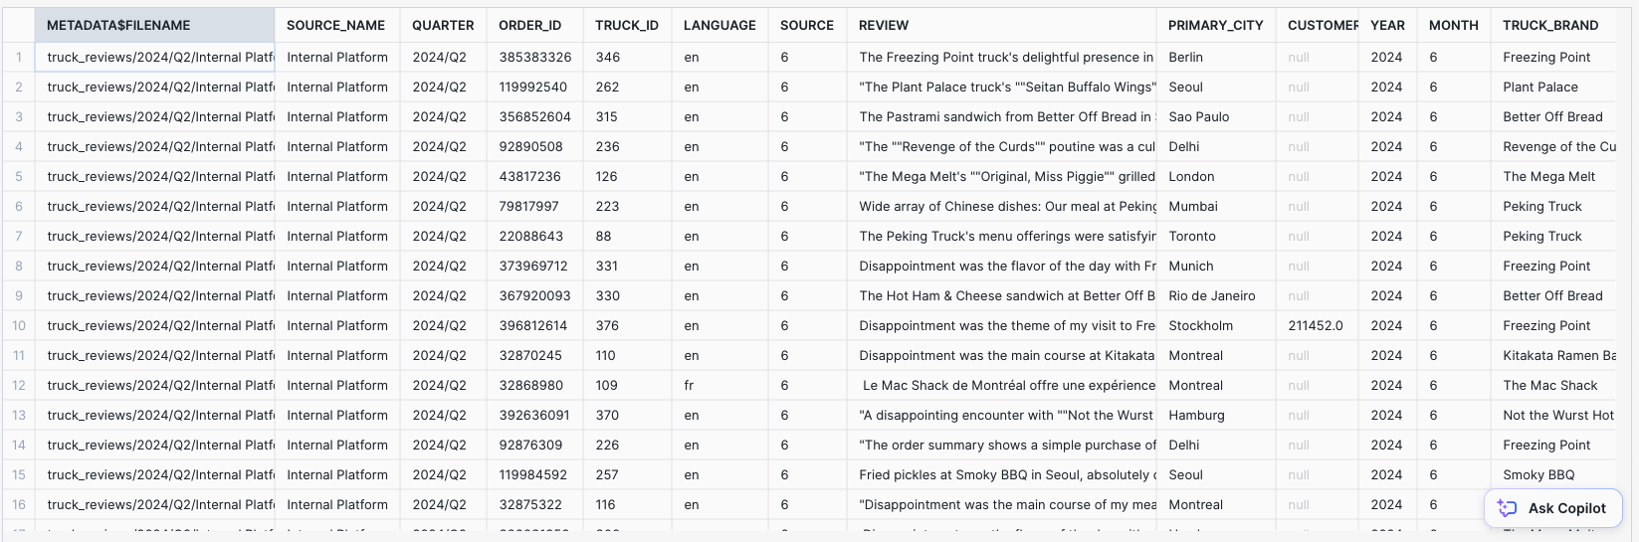Click the ORDER_ID column header
1639x542 pixels.
click(530, 25)
